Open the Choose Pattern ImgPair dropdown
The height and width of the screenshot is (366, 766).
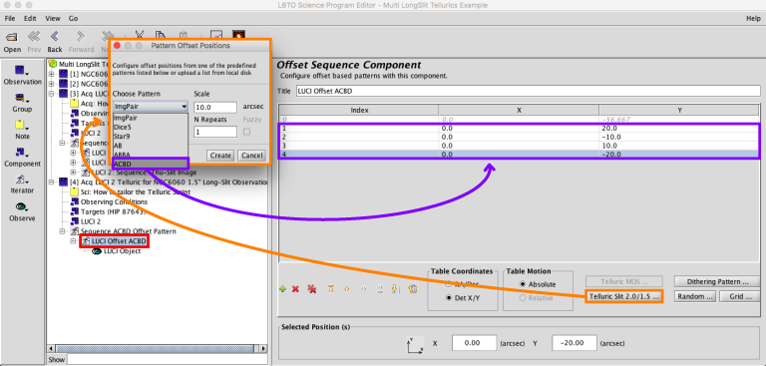click(x=150, y=106)
